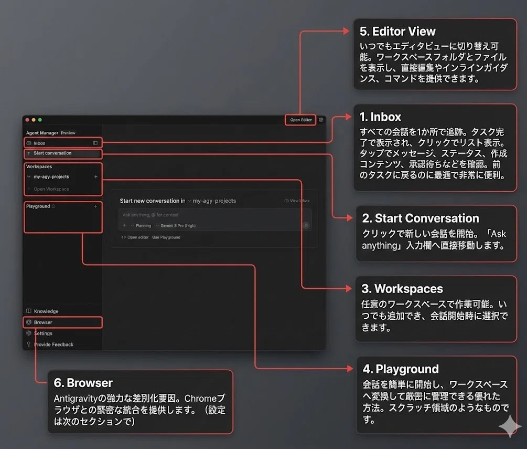
Task: Collapse the my-agy-projects workspace chevron in the sidebar
Action: [29, 176]
